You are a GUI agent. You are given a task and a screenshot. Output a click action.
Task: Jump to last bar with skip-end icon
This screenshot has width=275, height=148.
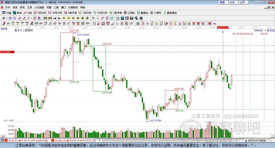[x=50, y=18]
